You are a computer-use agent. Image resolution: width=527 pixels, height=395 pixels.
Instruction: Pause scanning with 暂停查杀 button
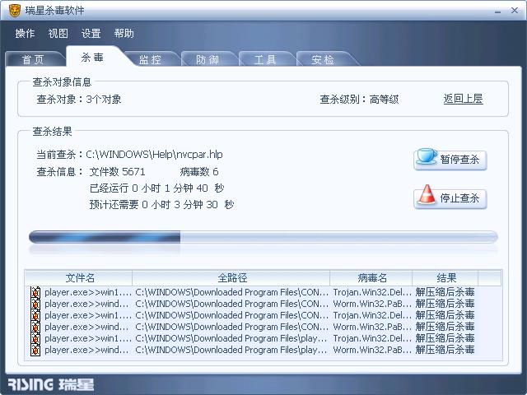pyautogui.click(x=450, y=159)
